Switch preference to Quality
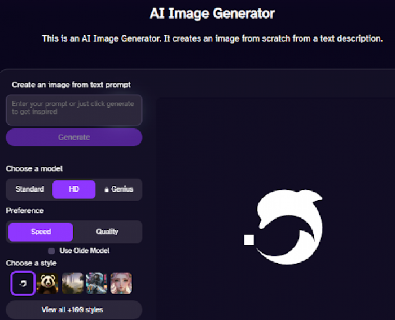The height and width of the screenshot is (320, 395). (107, 232)
